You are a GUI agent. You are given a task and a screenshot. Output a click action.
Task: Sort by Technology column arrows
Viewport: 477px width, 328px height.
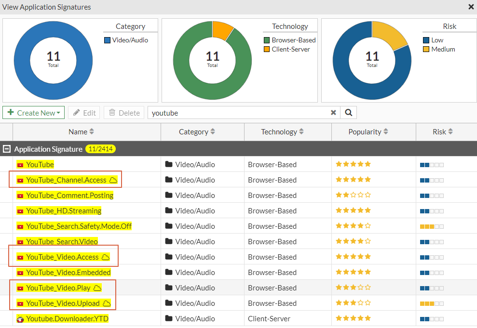click(x=301, y=131)
